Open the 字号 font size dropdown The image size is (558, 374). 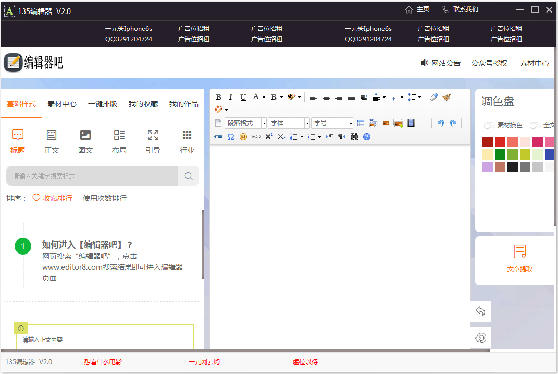(x=332, y=123)
